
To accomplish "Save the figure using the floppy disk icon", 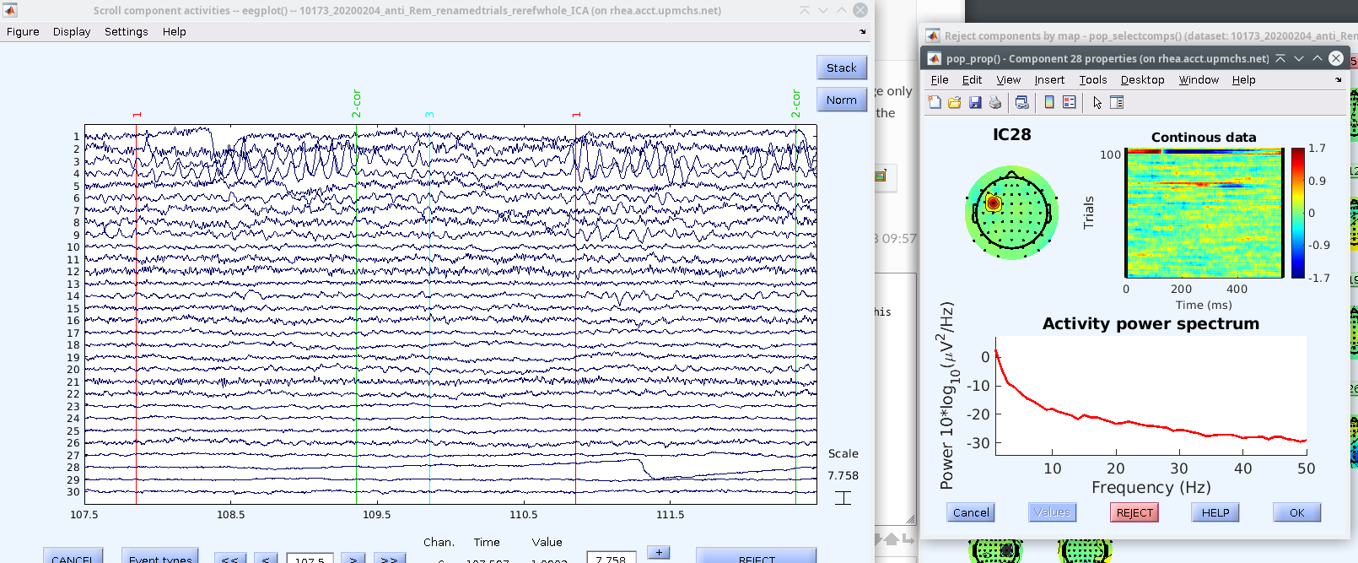I will point(975,102).
